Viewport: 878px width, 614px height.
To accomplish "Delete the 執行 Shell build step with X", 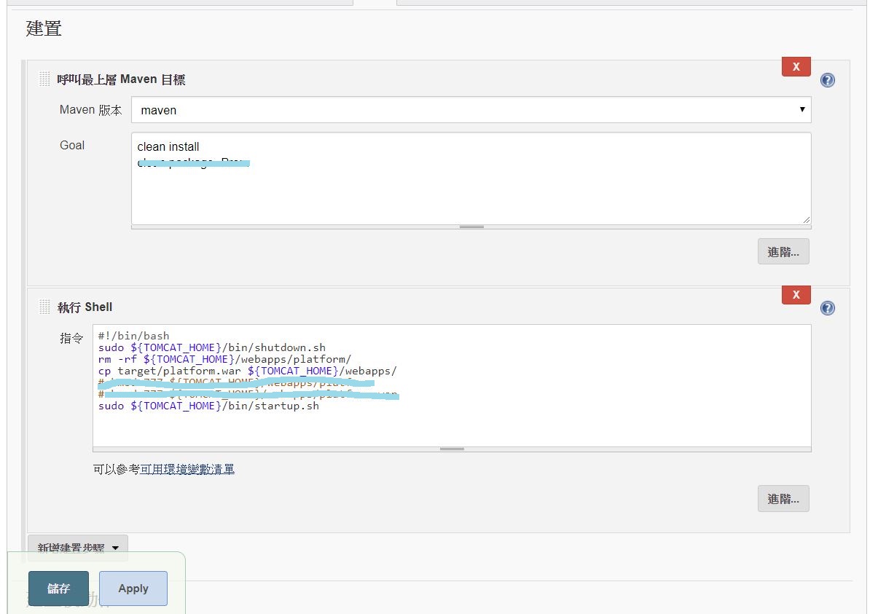I will 796,294.
